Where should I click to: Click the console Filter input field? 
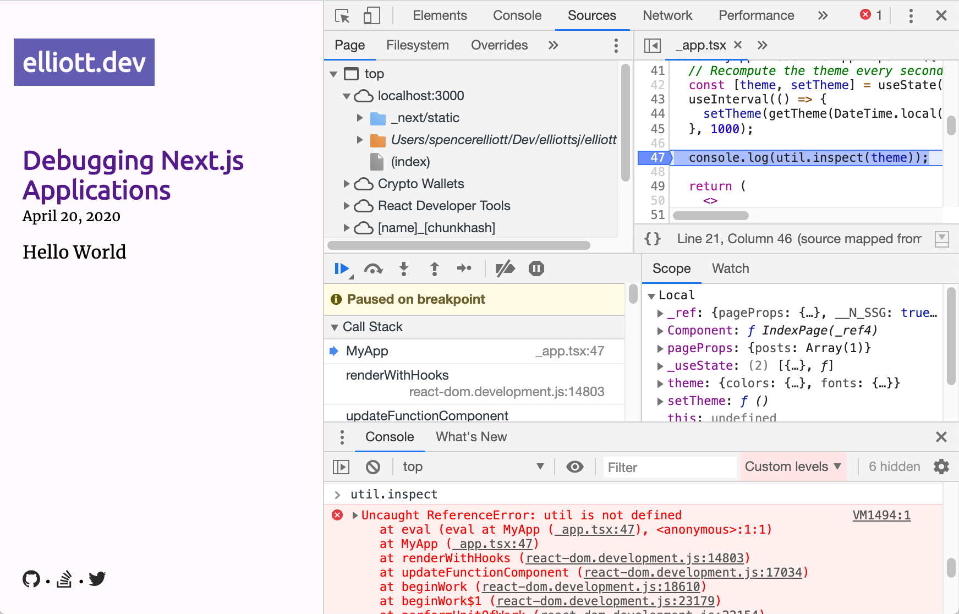coord(669,467)
